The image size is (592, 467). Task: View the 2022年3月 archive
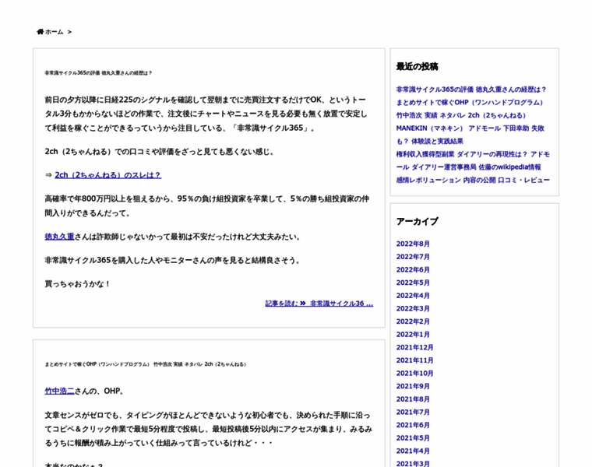pos(413,308)
